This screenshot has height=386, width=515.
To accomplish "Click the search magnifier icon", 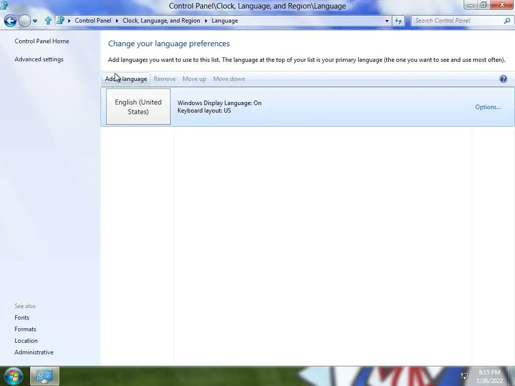I will 507,21.
